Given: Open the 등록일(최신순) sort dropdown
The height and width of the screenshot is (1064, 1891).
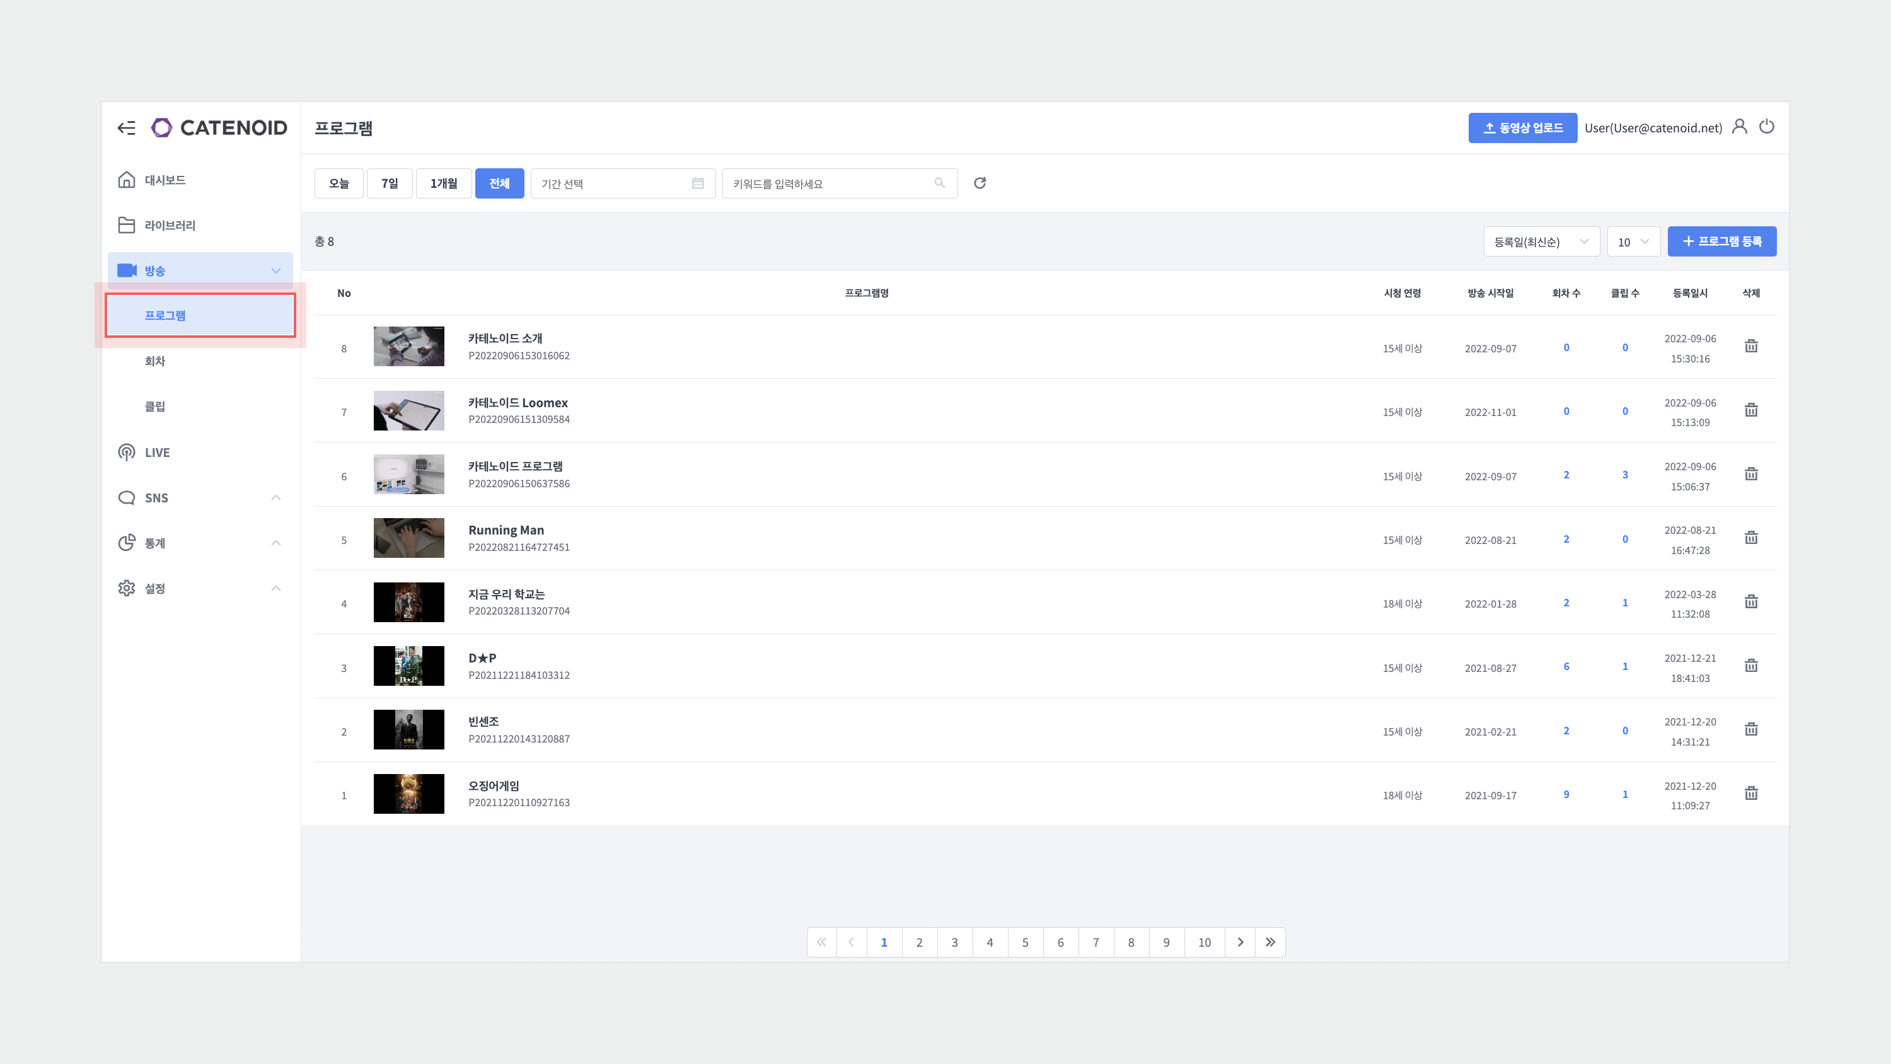Looking at the screenshot, I should [x=1541, y=241].
